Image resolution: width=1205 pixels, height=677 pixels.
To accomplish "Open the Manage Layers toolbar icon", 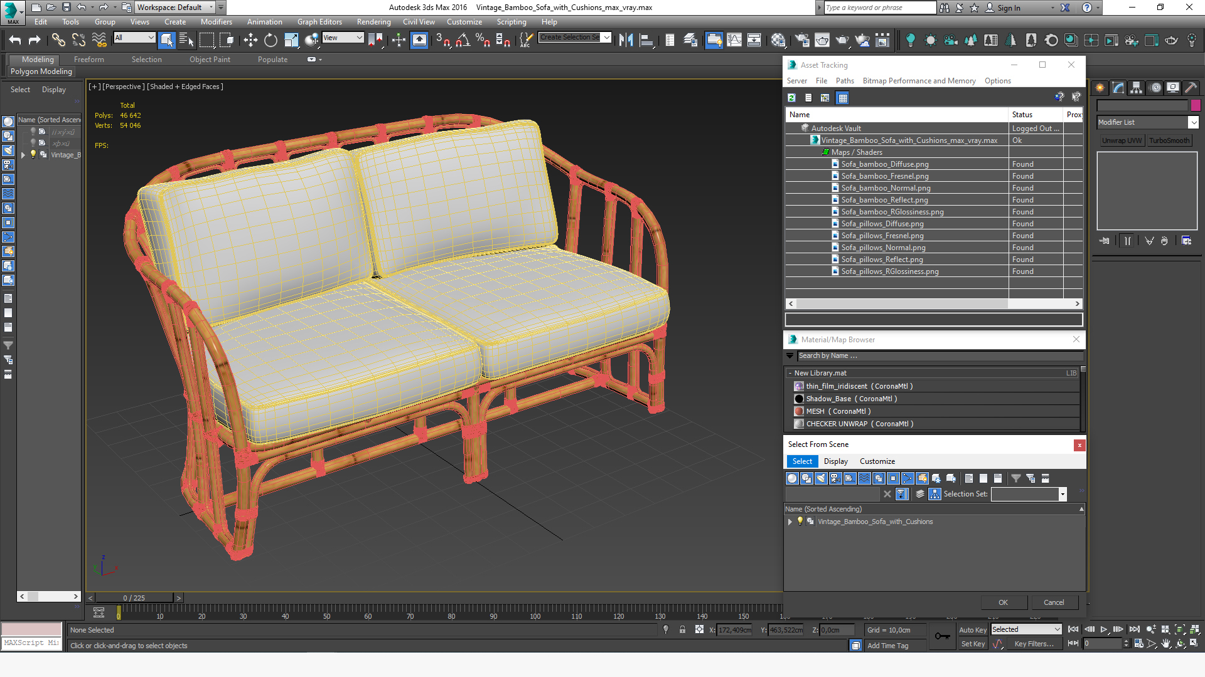I will 690,40.
